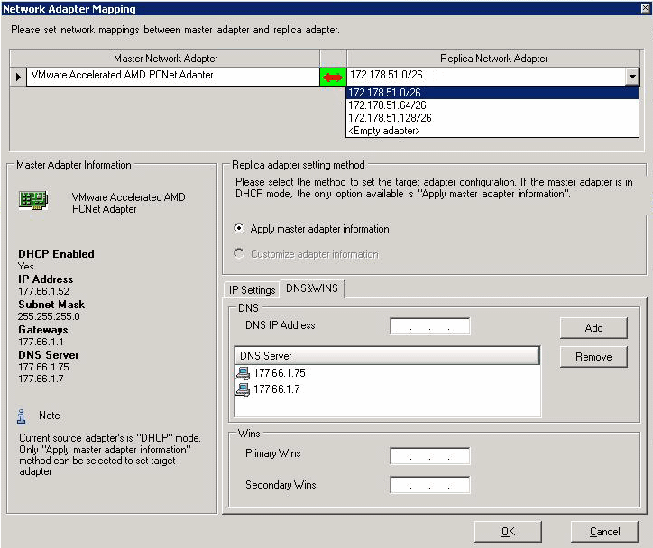The width and height of the screenshot is (653, 548).
Task: Click the Remove button
Action: pos(593,357)
